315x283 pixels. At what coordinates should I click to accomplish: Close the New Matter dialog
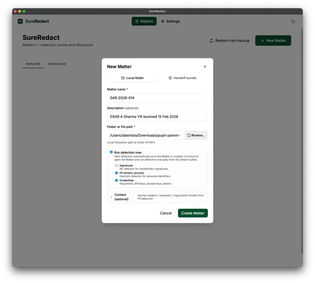pos(205,67)
